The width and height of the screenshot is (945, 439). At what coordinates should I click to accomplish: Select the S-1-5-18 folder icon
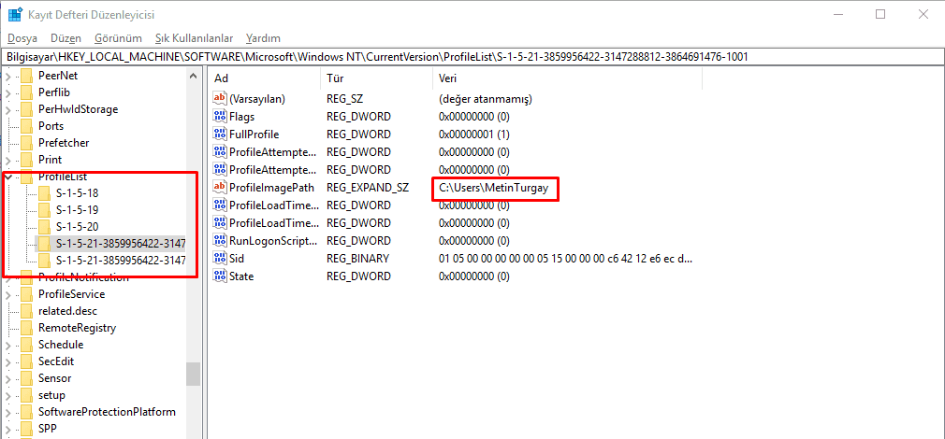coord(43,193)
